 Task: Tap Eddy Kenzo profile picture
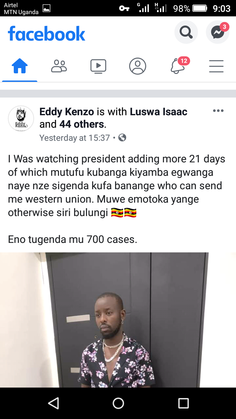(x=21, y=118)
